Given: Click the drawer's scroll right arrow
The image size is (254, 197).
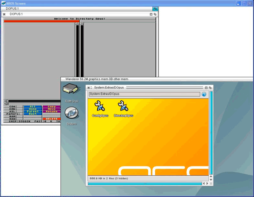Looking at the screenshot, I should [x=207, y=183].
